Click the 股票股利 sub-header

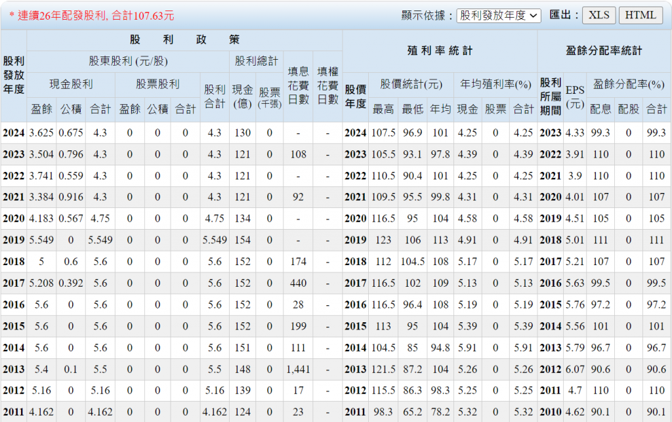click(x=157, y=84)
